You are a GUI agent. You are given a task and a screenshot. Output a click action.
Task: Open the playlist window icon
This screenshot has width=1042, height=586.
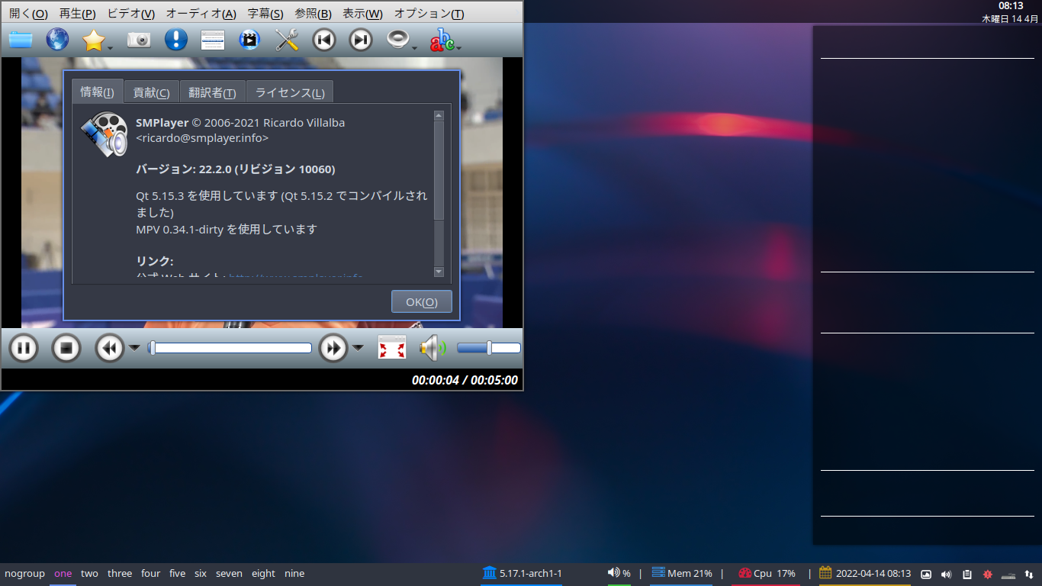213,40
